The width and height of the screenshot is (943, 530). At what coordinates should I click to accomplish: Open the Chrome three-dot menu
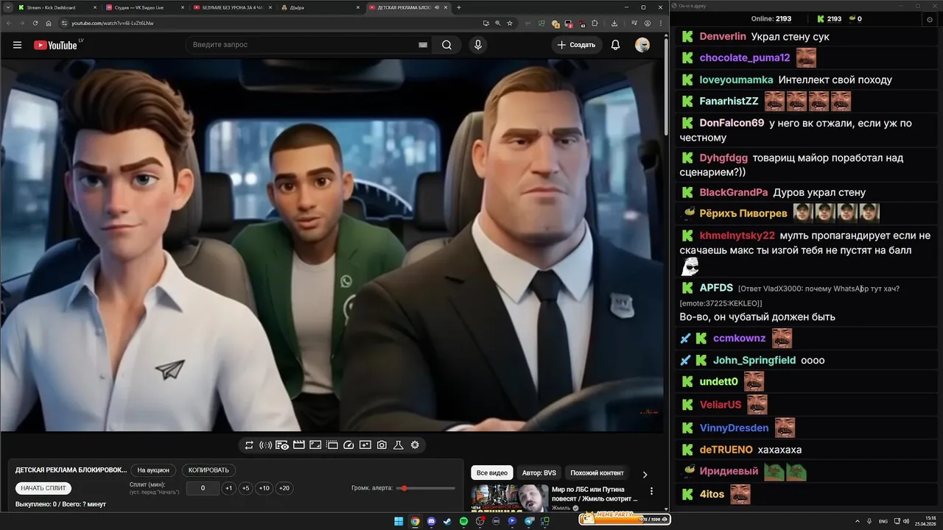tap(662, 24)
